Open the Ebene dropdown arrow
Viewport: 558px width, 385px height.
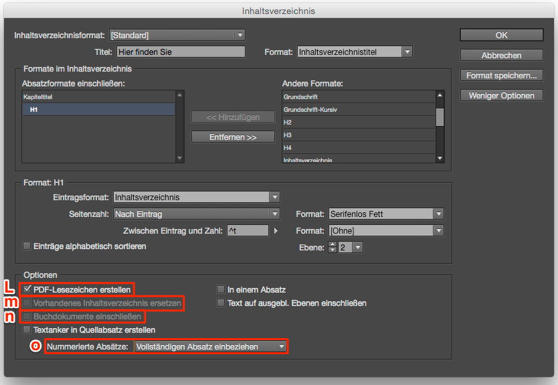(358, 247)
